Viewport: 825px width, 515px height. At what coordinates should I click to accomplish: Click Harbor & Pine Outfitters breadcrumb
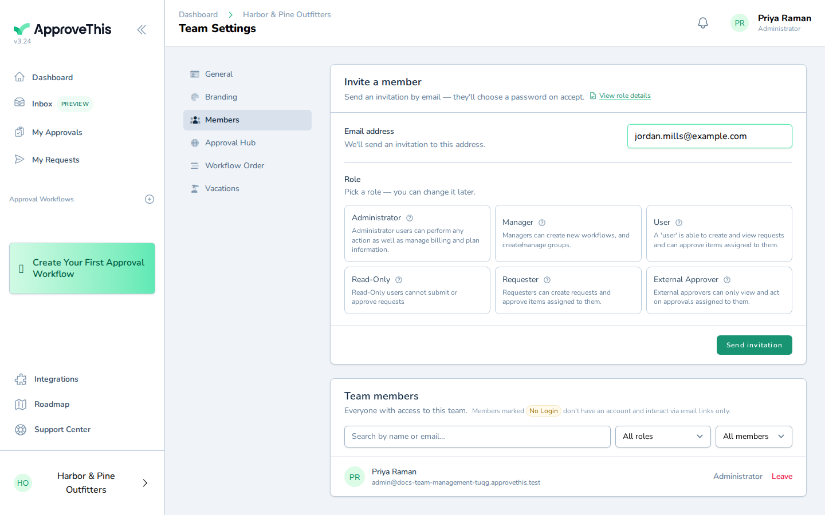coord(287,14)
